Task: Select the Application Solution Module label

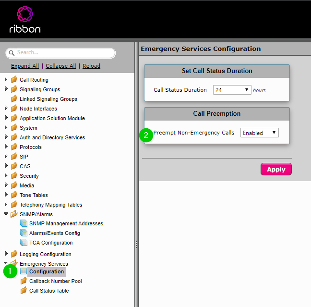Action: coord(52,118)
